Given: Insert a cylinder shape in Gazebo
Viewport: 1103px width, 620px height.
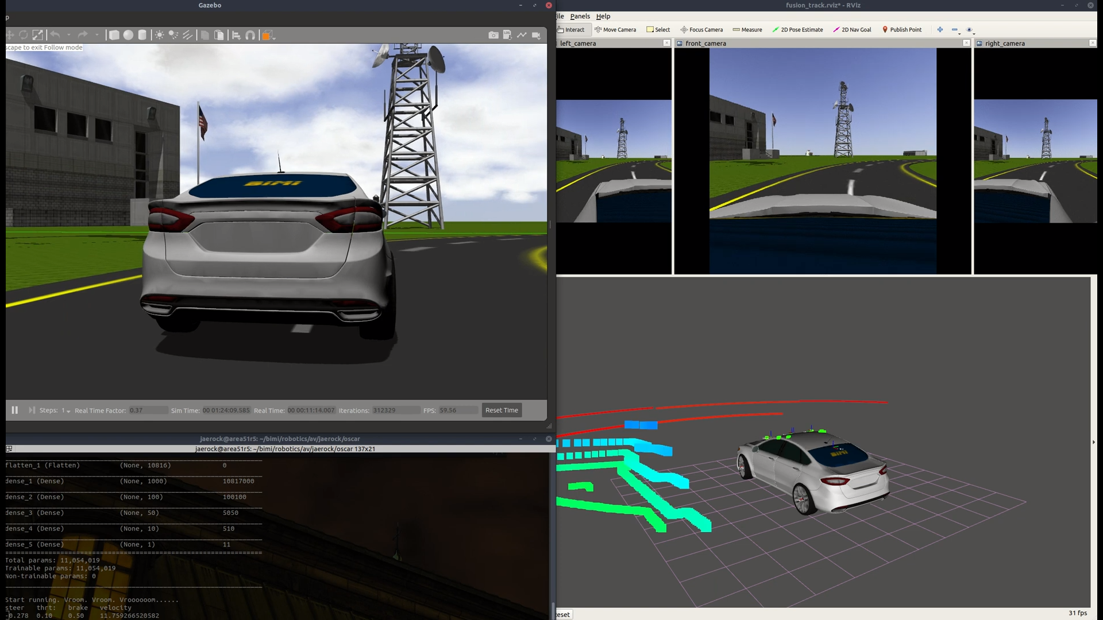Looking at the screenshot, I should pyautogui.click(x=142, y=35).
